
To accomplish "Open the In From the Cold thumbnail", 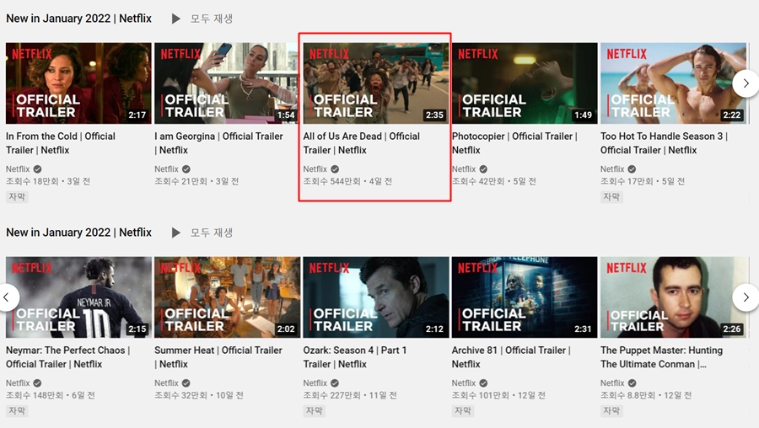I will (78, 83).
